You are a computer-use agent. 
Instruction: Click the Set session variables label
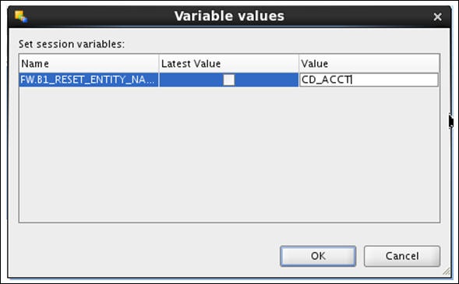[72, 44]
